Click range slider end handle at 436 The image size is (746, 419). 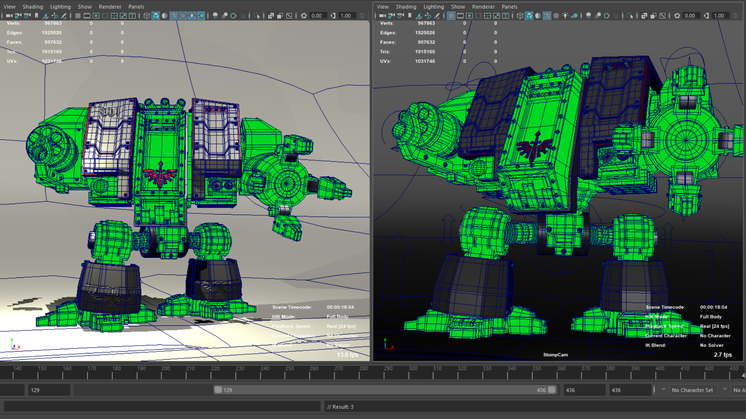point(552,390)
